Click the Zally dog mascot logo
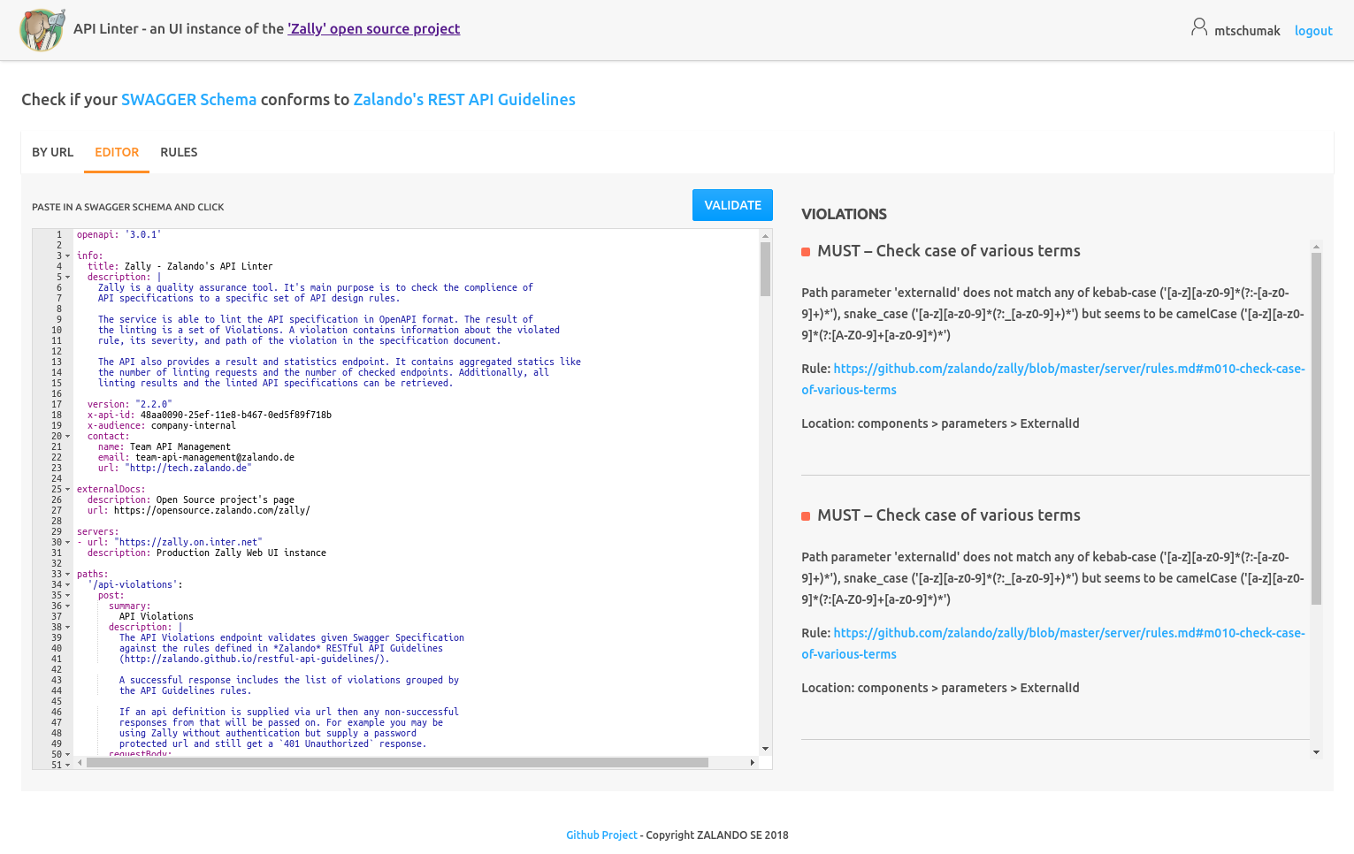The height and width of the screenshot is (854, 1354). click(x=42, y=30)
